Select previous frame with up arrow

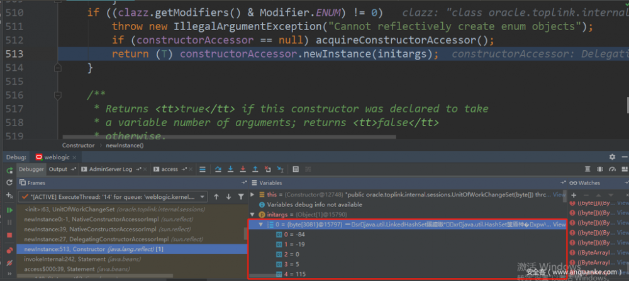pyautogui.click(x=216, y=196)
